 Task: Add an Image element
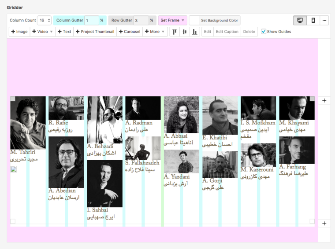click(19, 32)
